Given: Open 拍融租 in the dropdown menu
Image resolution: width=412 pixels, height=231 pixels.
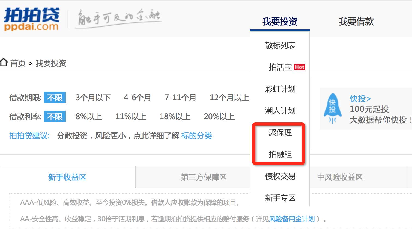Looking at the screenshot, I should click(280, 154).
